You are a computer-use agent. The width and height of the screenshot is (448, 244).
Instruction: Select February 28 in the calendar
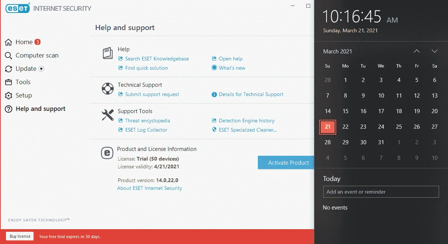pos(328,80)
